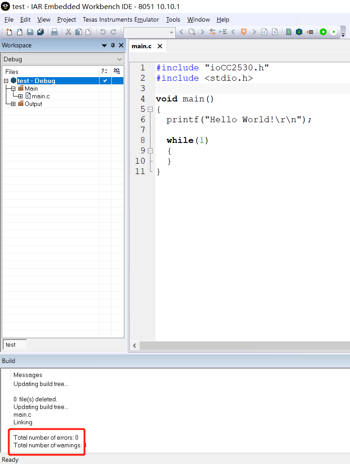
Task: Click the Make hexagon build icon
Action: pos(299,32)
